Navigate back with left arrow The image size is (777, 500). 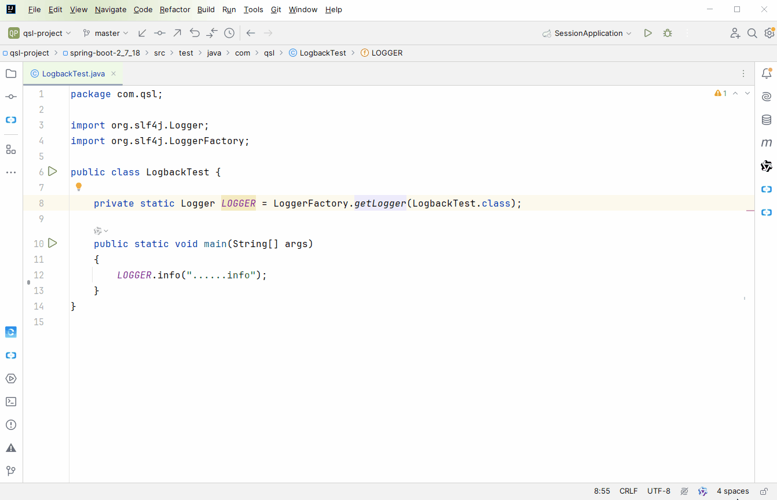coord(251,33)
